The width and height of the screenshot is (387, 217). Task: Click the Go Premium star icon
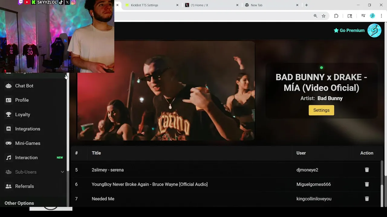(336, 30)
